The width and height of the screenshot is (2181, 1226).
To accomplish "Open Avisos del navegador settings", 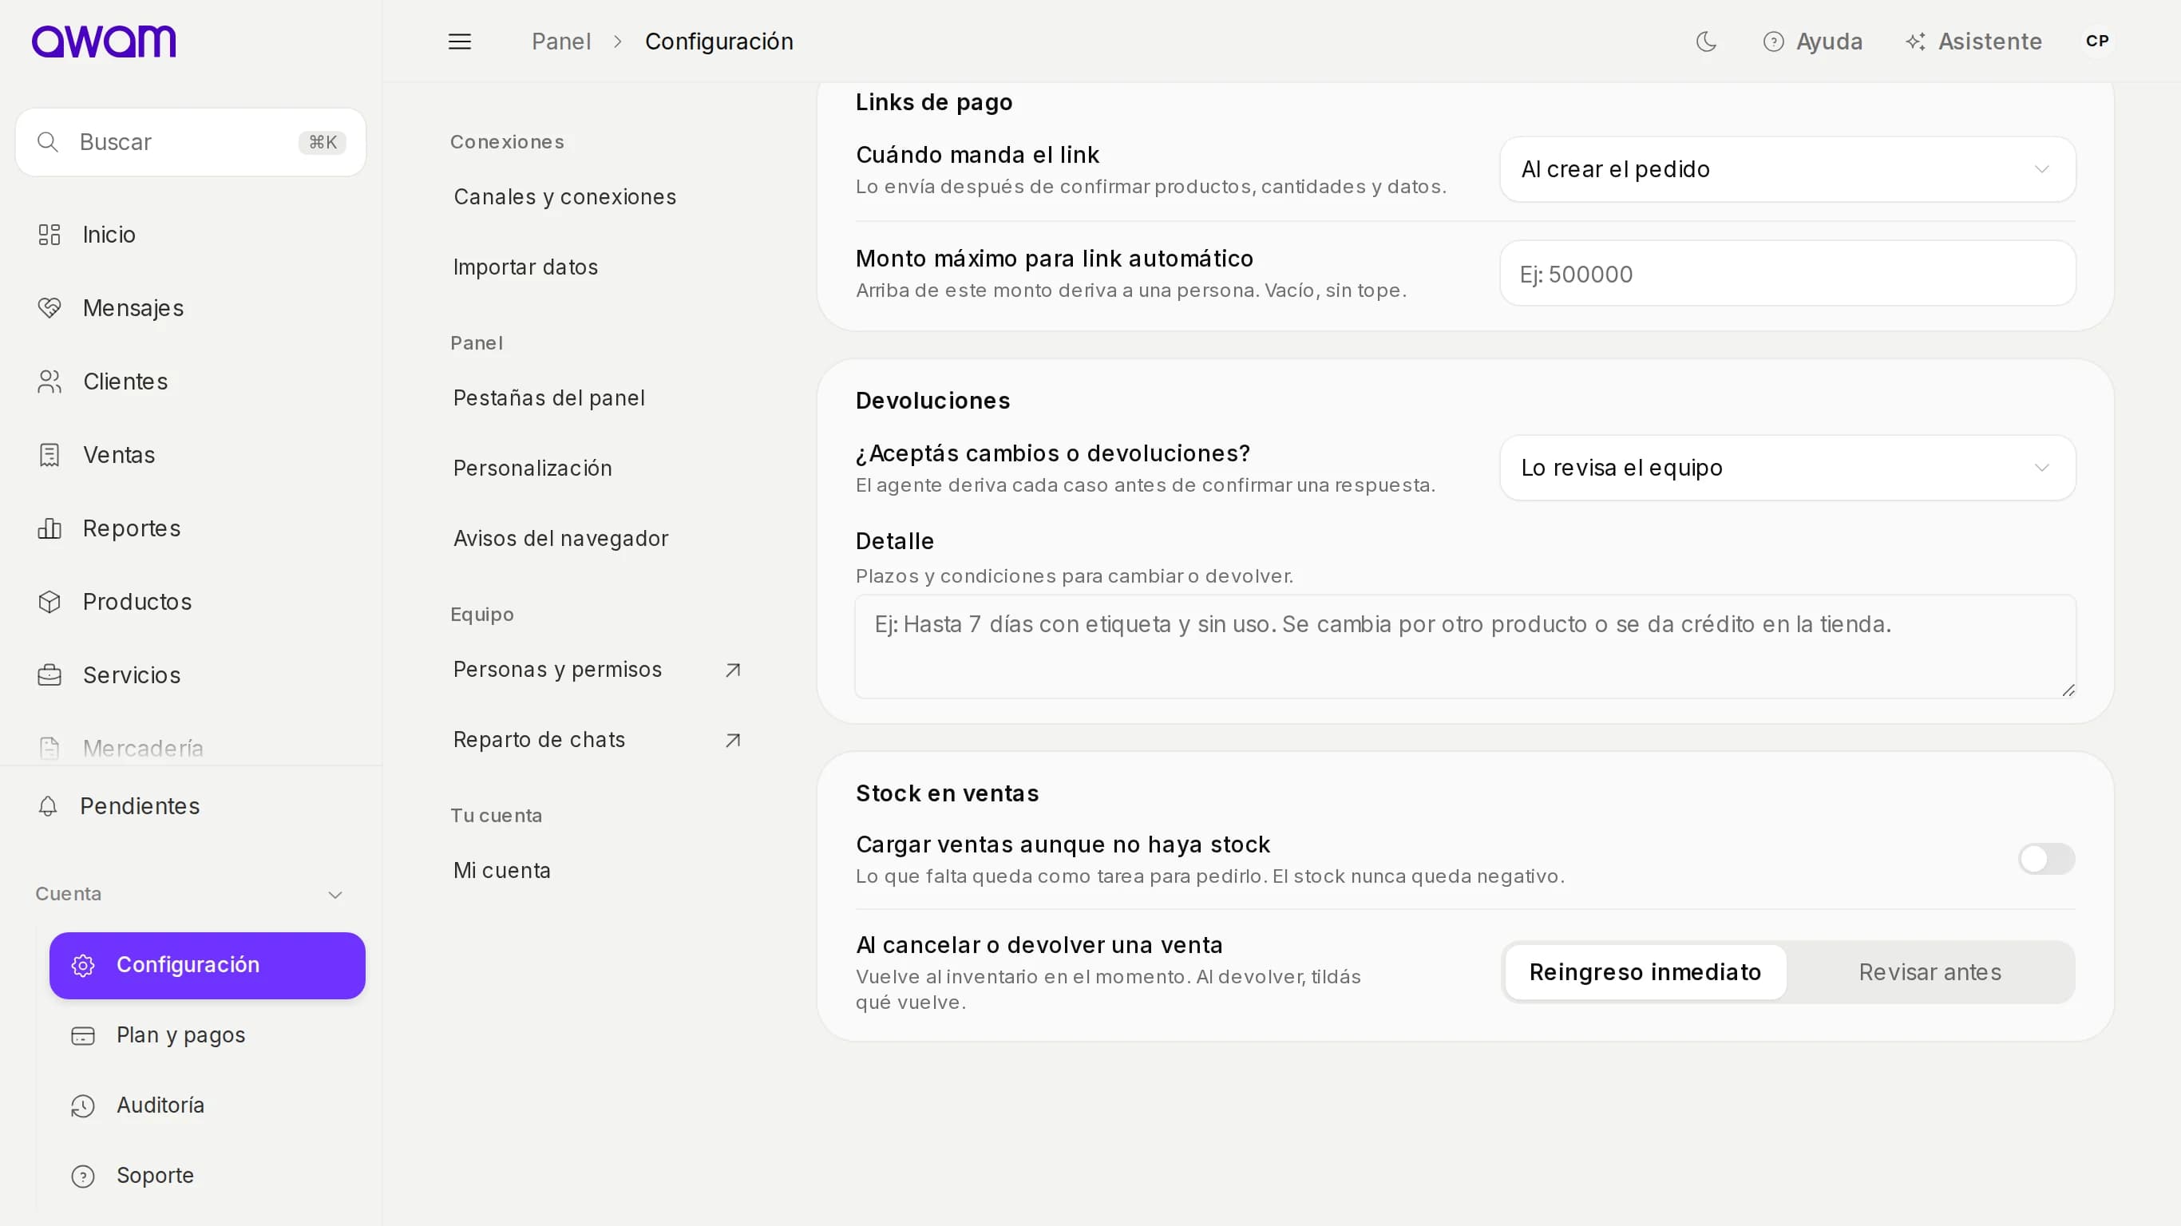I will click(560, 540).
